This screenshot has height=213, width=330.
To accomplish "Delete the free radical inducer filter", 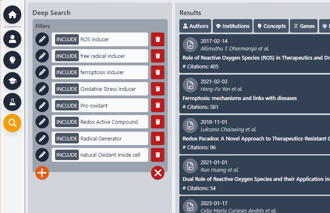I will (158, 56).
